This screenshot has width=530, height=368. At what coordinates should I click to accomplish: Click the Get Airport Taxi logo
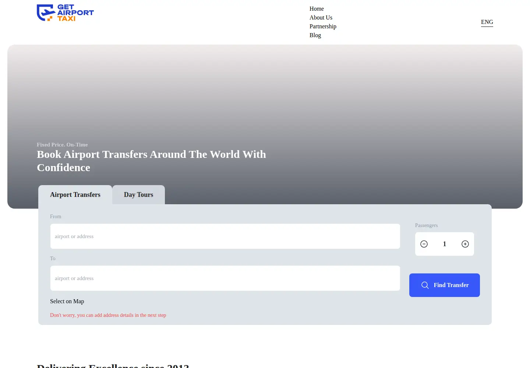tap(65, 13)
